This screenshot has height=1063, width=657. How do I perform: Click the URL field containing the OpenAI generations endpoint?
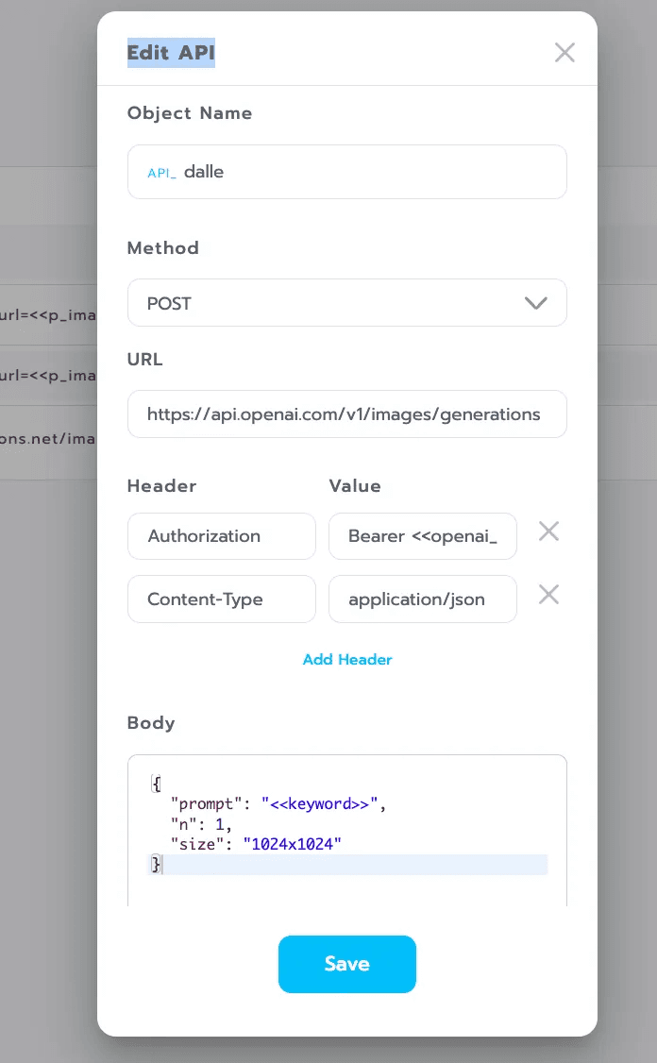coord(347,413)
